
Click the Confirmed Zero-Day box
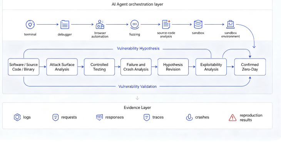pos(250,67)
